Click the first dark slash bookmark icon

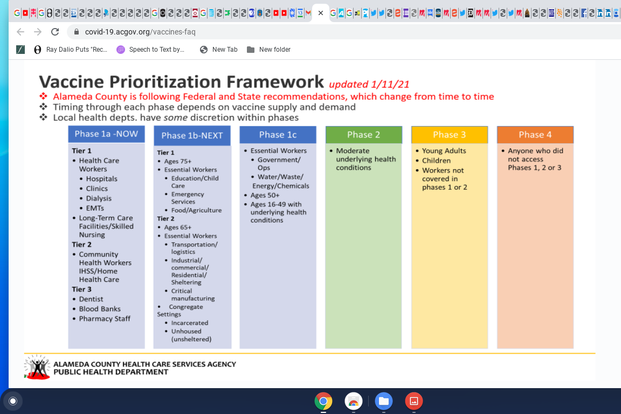click(x=20, y=50)
